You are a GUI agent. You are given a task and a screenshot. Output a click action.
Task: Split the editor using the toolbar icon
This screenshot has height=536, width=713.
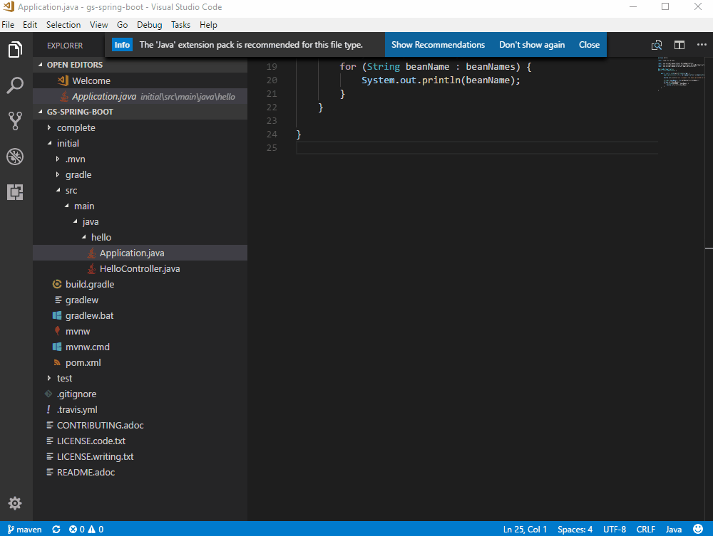coord(679,44)
